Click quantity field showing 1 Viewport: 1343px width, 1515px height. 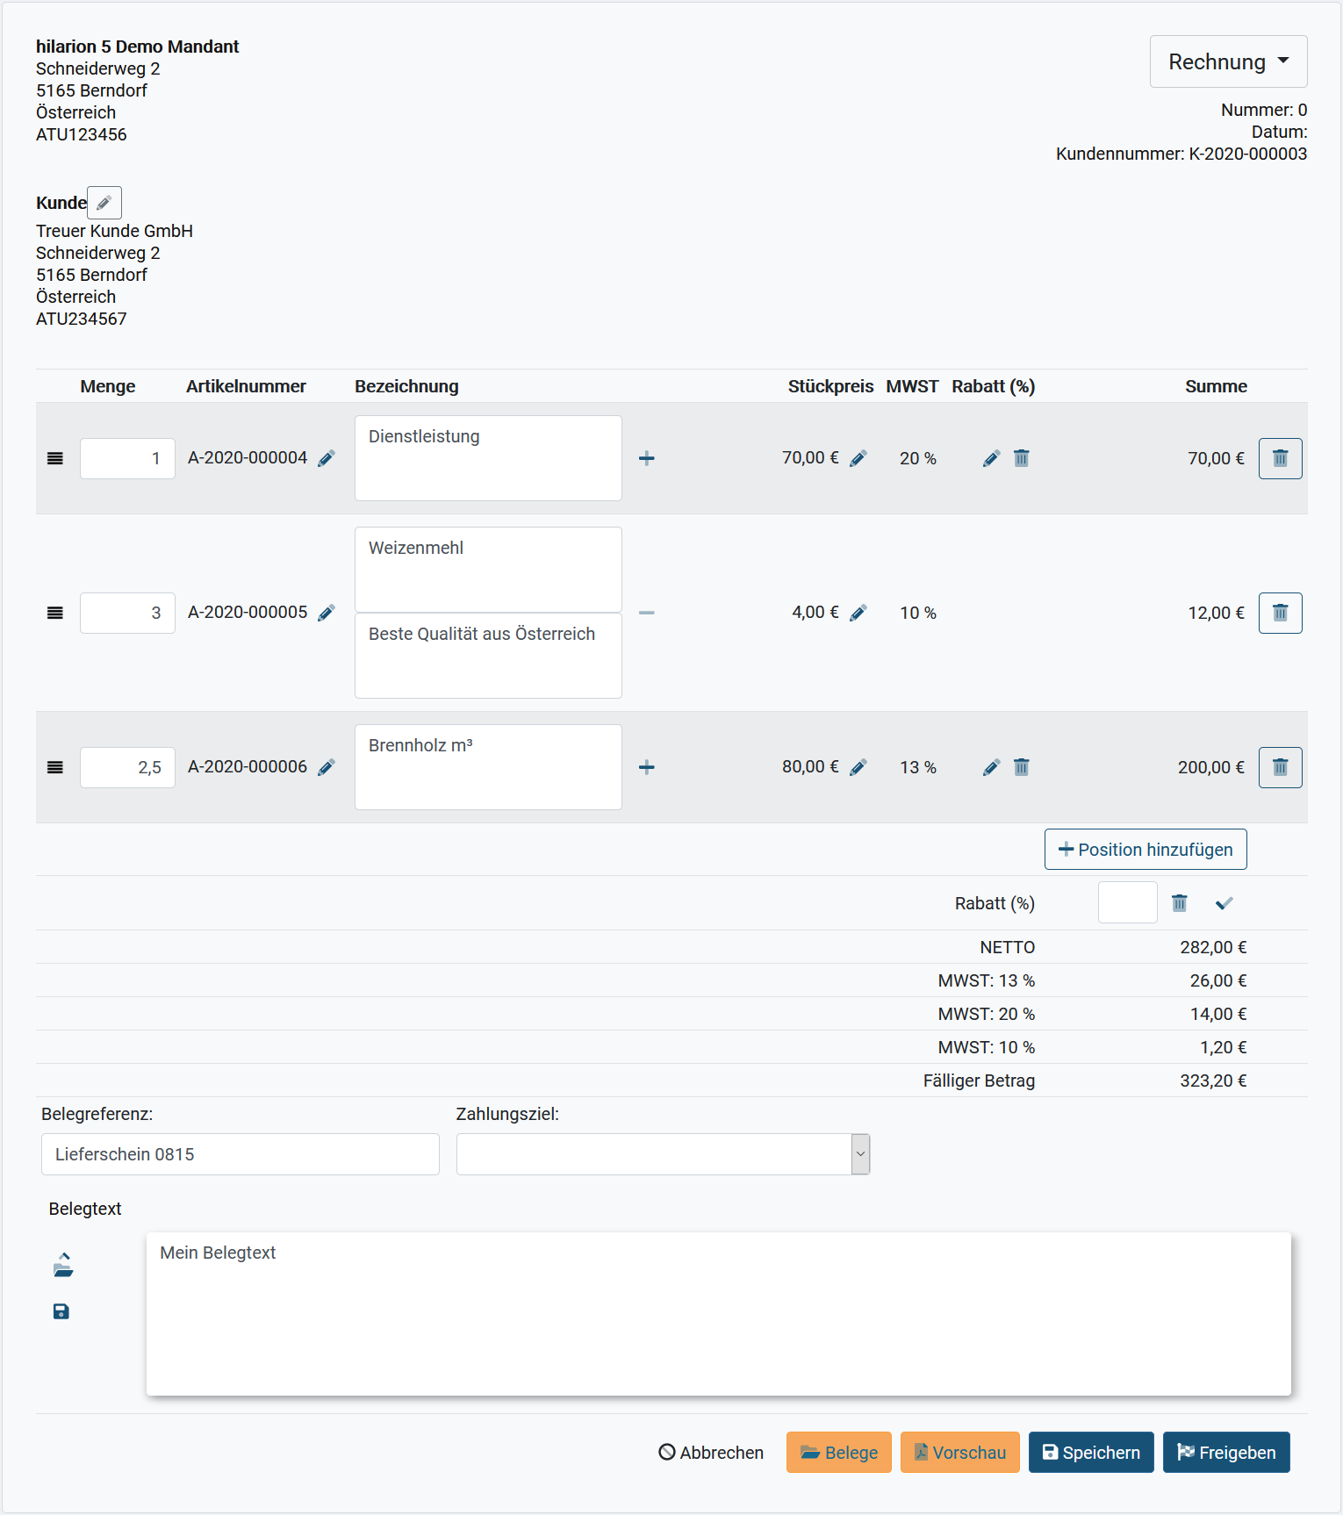coord(127,458)
